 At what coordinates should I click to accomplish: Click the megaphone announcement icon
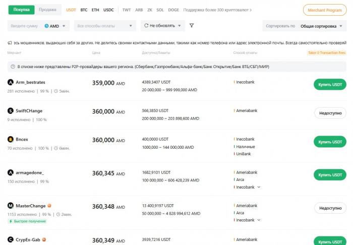10,43
